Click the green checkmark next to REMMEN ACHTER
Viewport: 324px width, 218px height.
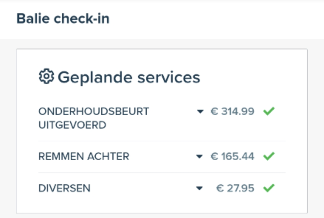[269, 156]
